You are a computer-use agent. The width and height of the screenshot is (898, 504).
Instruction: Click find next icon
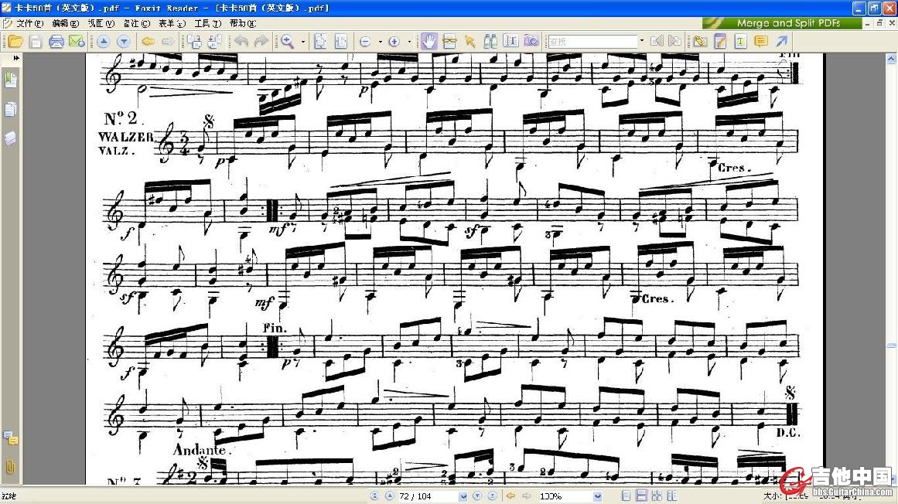[675, 41]
